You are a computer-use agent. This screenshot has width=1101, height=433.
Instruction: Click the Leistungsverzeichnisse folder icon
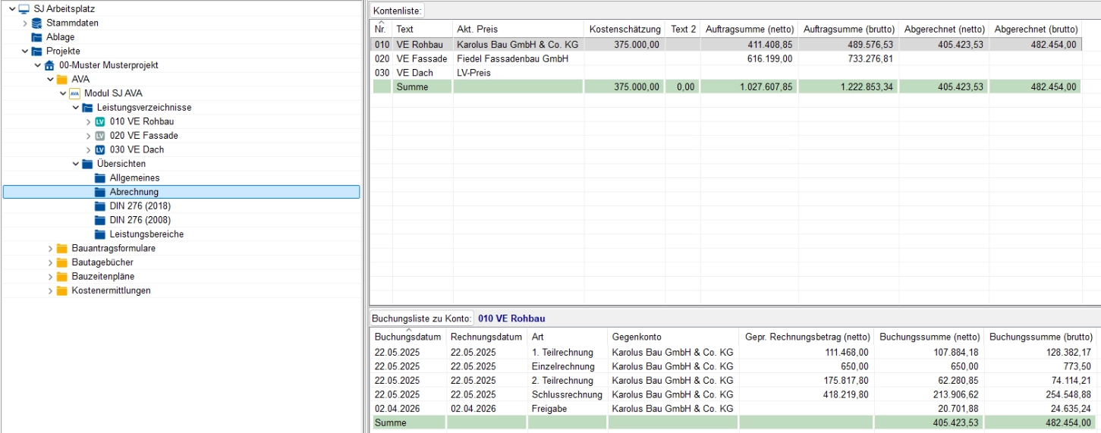(87, 108)
